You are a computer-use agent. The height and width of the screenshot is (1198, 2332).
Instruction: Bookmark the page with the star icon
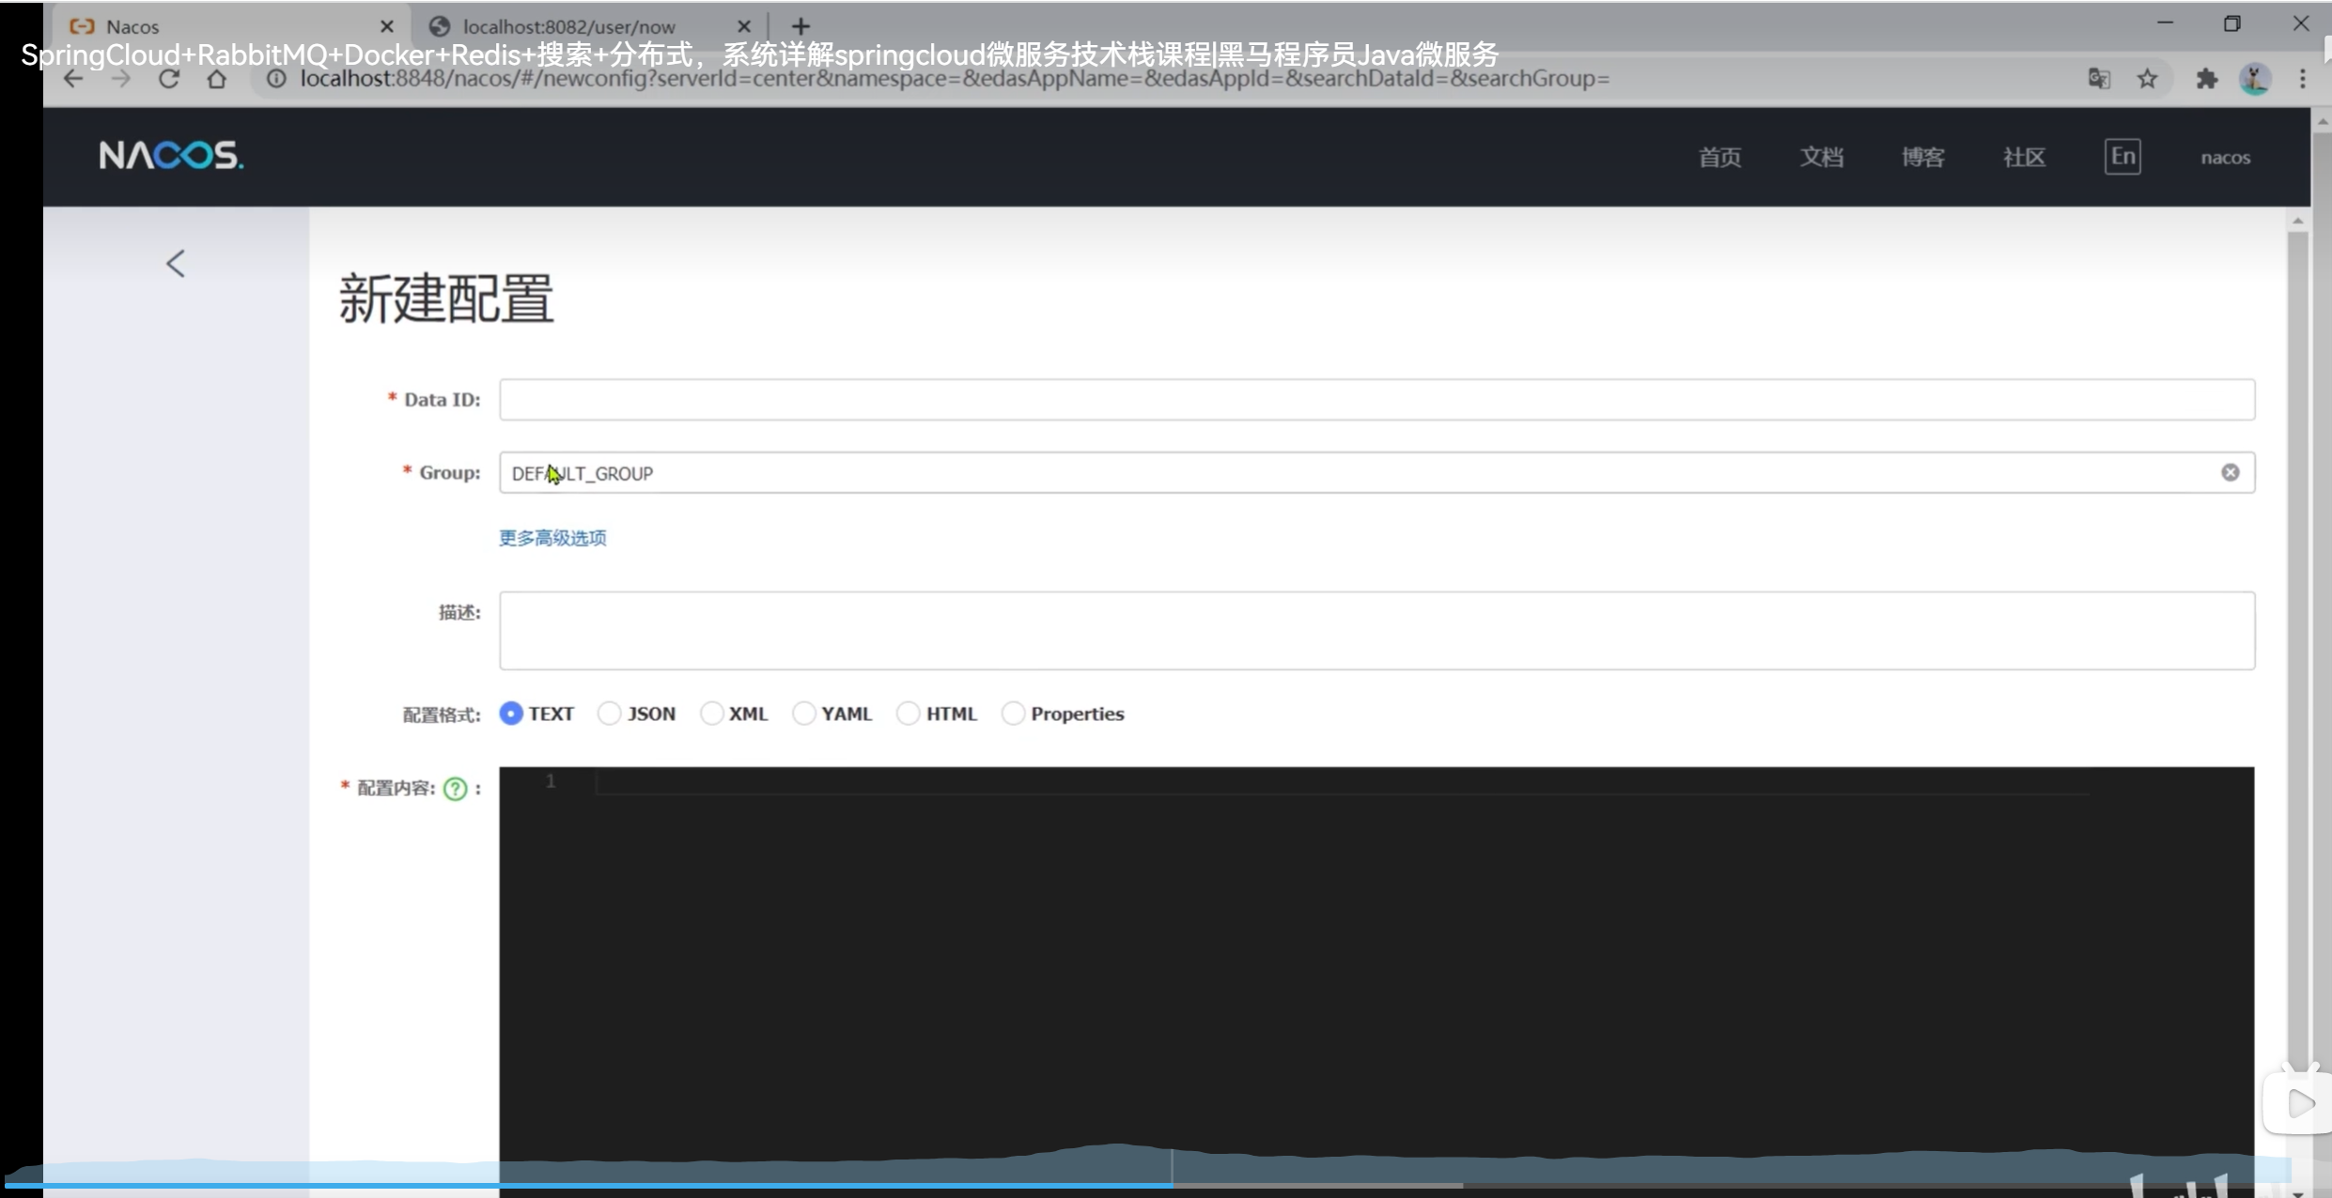2147,79
